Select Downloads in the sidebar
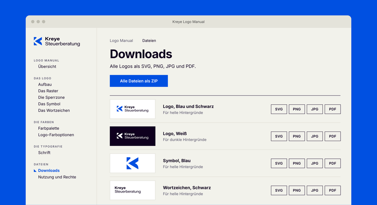 click(x=49, y=170)
